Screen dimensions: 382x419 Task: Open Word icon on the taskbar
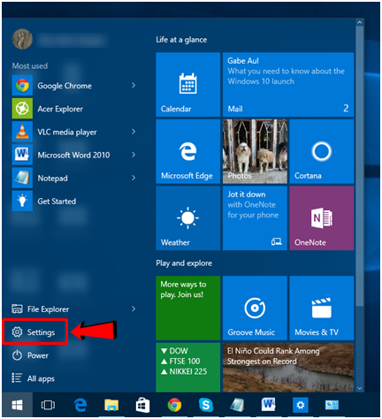coord(269,405)
